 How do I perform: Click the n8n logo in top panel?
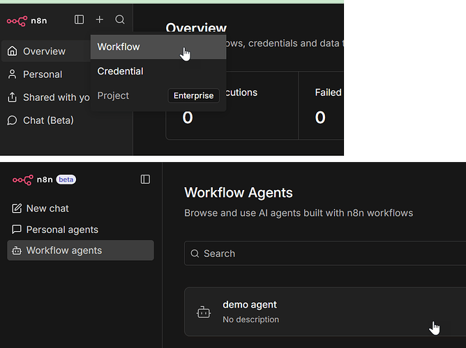26,20
